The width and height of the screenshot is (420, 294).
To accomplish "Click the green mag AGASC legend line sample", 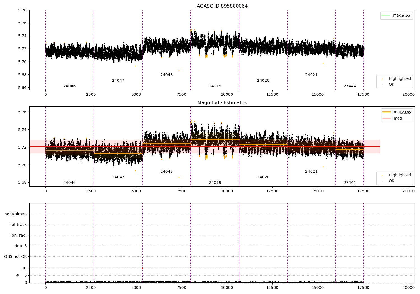I will click(x=386, y=15).
